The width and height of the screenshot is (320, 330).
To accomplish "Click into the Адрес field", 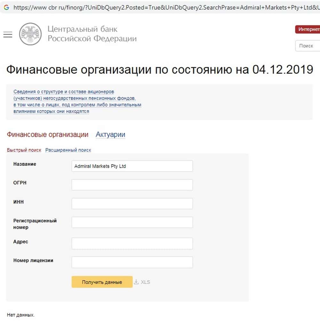I will click(x=132, y=243).
